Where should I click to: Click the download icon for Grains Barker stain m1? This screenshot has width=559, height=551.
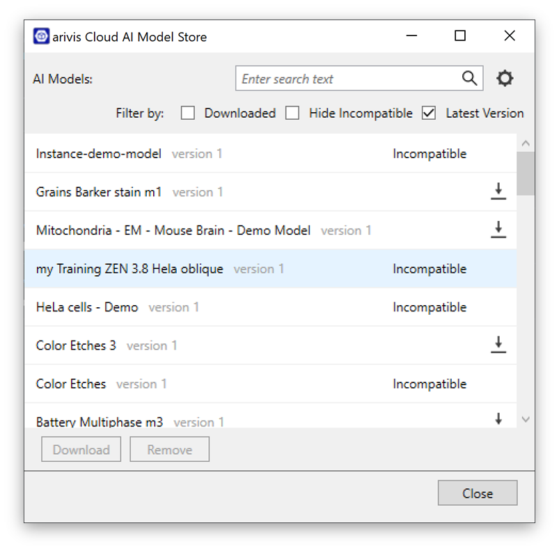[498, 191]
